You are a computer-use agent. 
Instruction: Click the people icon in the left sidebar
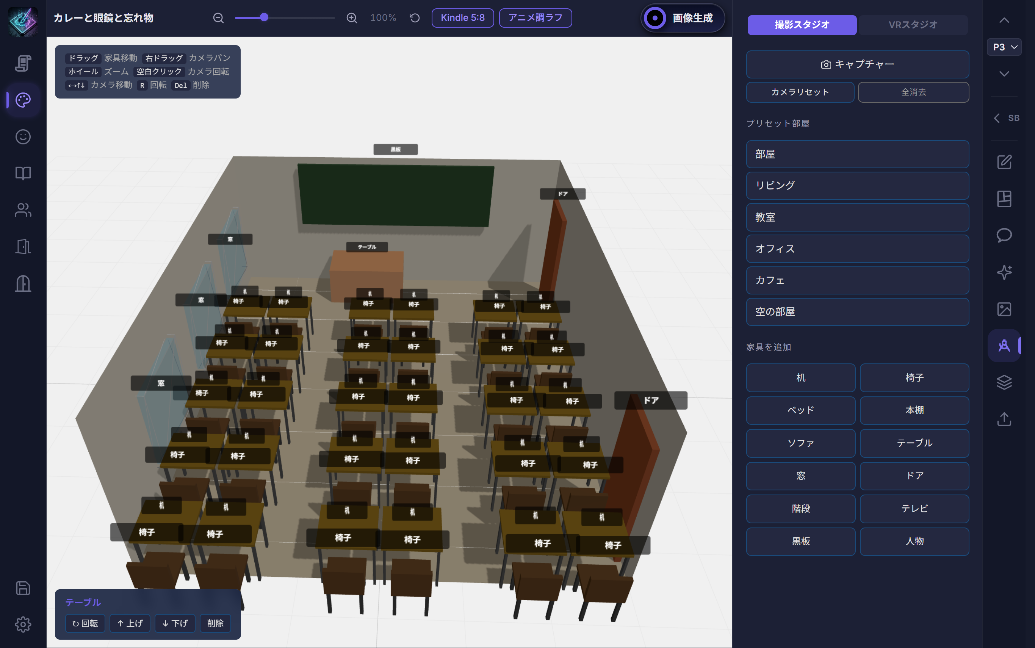pyautogui.click(x=22, y=210)
